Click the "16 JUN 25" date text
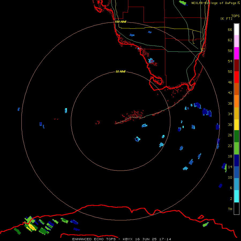Screen dimensions: 241x241 pyautogui.click(x=146, y=239)
